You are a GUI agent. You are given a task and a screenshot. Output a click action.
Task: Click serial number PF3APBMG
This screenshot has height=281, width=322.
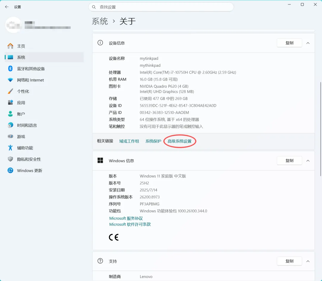149,204
